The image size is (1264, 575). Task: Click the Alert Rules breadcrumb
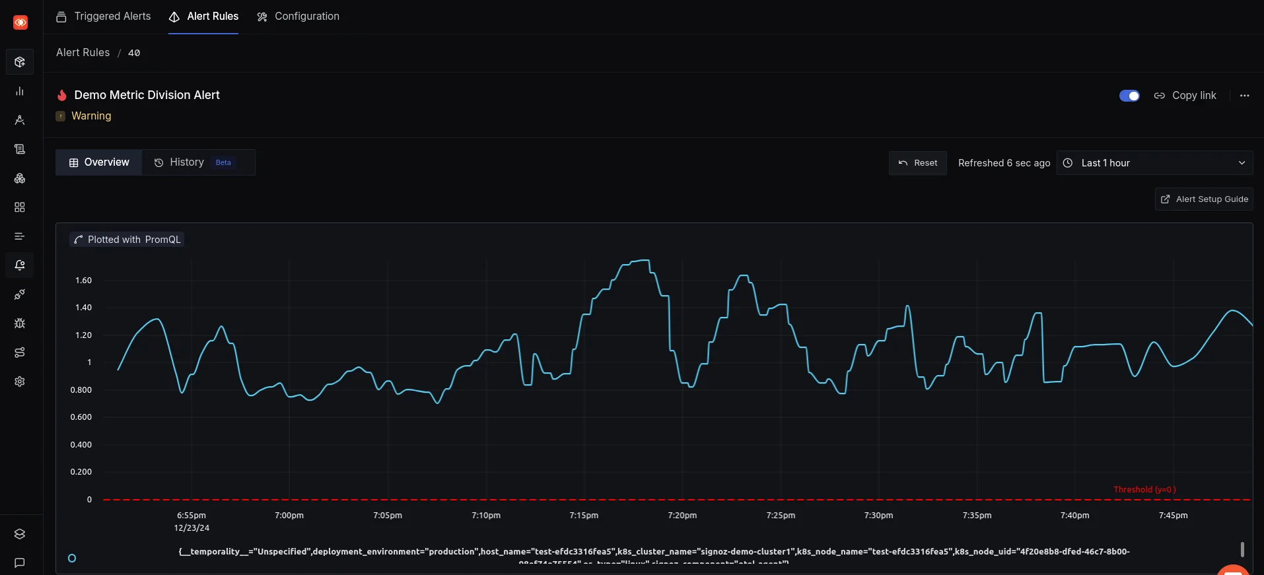tap(83, 53)
